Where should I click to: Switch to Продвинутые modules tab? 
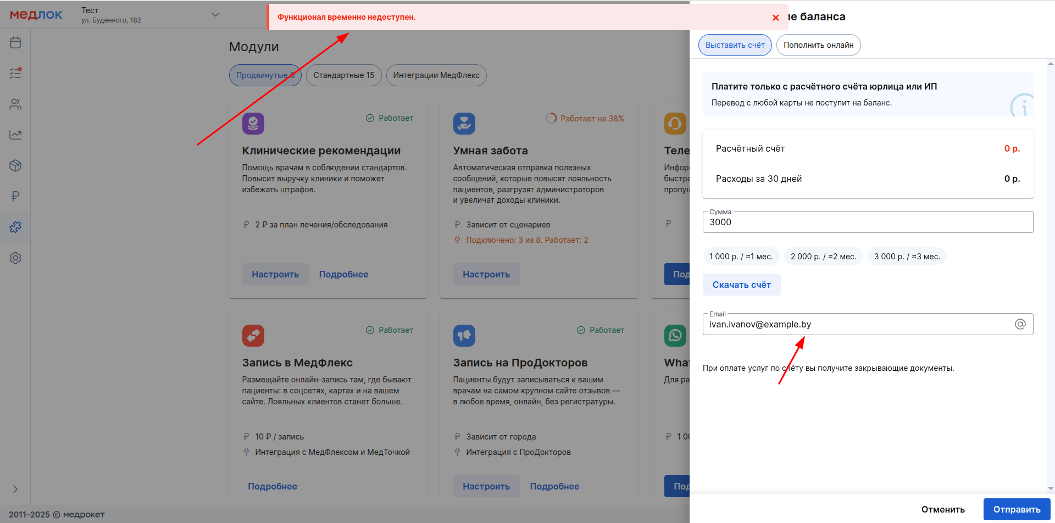265,75
